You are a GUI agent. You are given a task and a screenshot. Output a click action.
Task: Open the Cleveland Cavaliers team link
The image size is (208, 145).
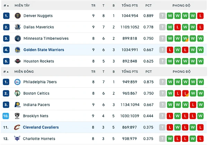point(41,127)
